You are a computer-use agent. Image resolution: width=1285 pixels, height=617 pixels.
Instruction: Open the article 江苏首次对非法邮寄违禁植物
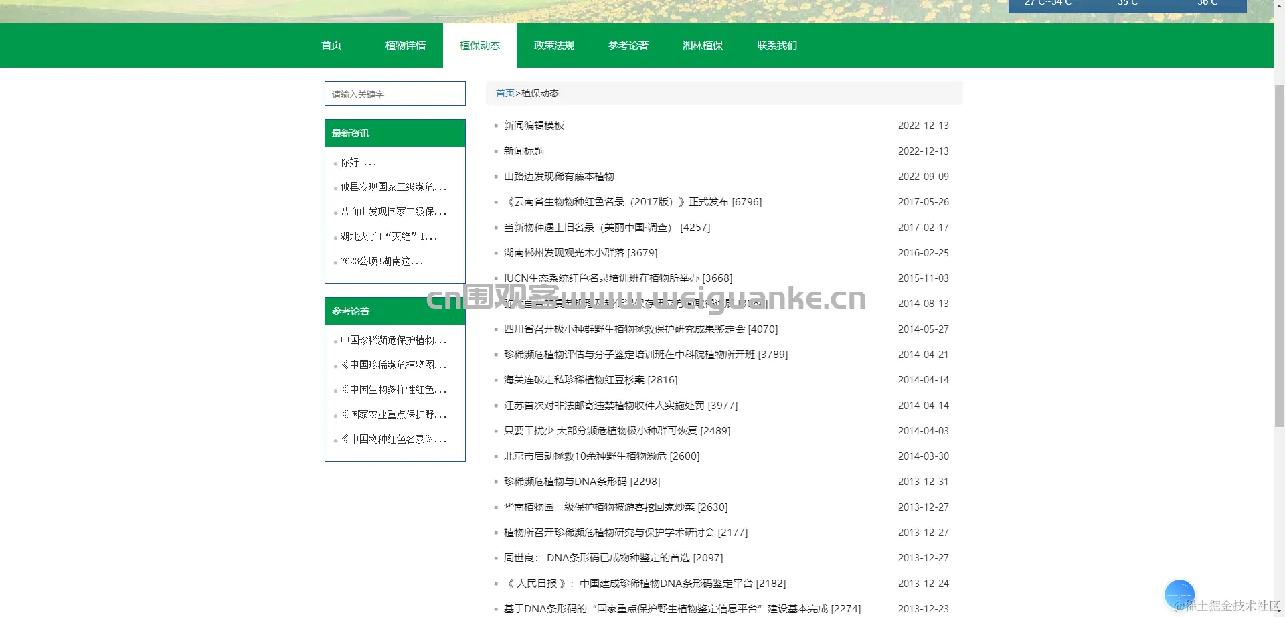620,406
